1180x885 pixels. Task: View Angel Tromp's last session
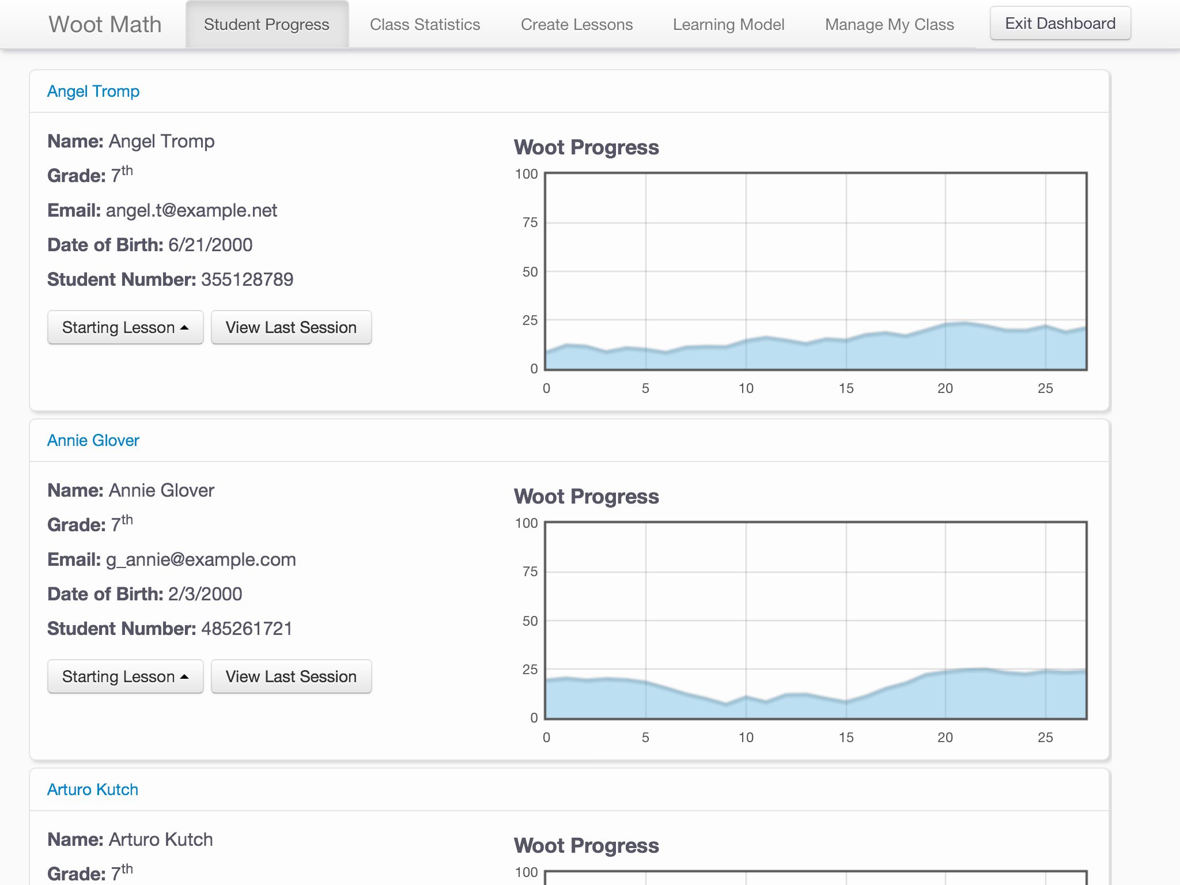(291, 327)
